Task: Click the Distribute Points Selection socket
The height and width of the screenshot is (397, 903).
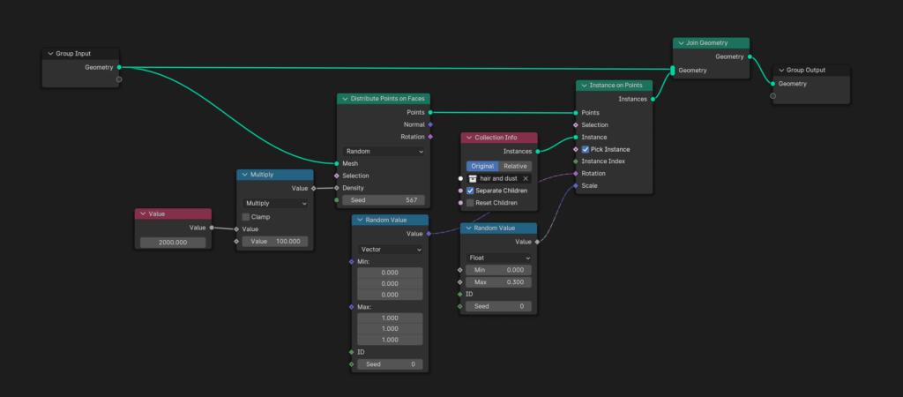Action: [x=337, y=176]
